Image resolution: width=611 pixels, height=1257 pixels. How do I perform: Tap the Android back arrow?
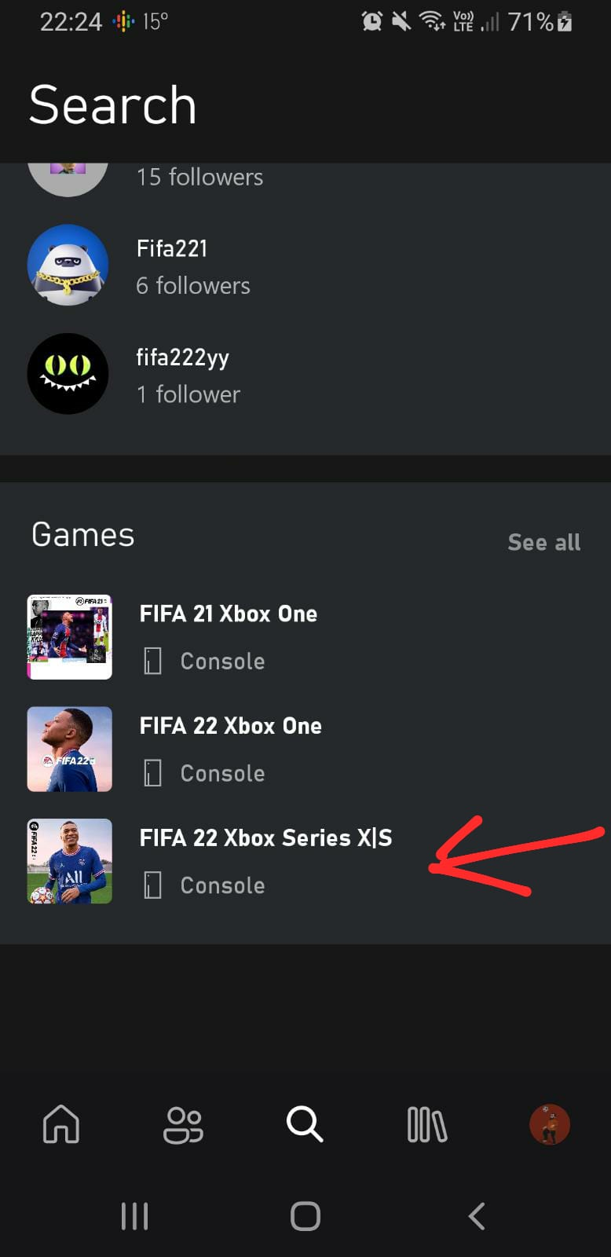point(477,1216)
